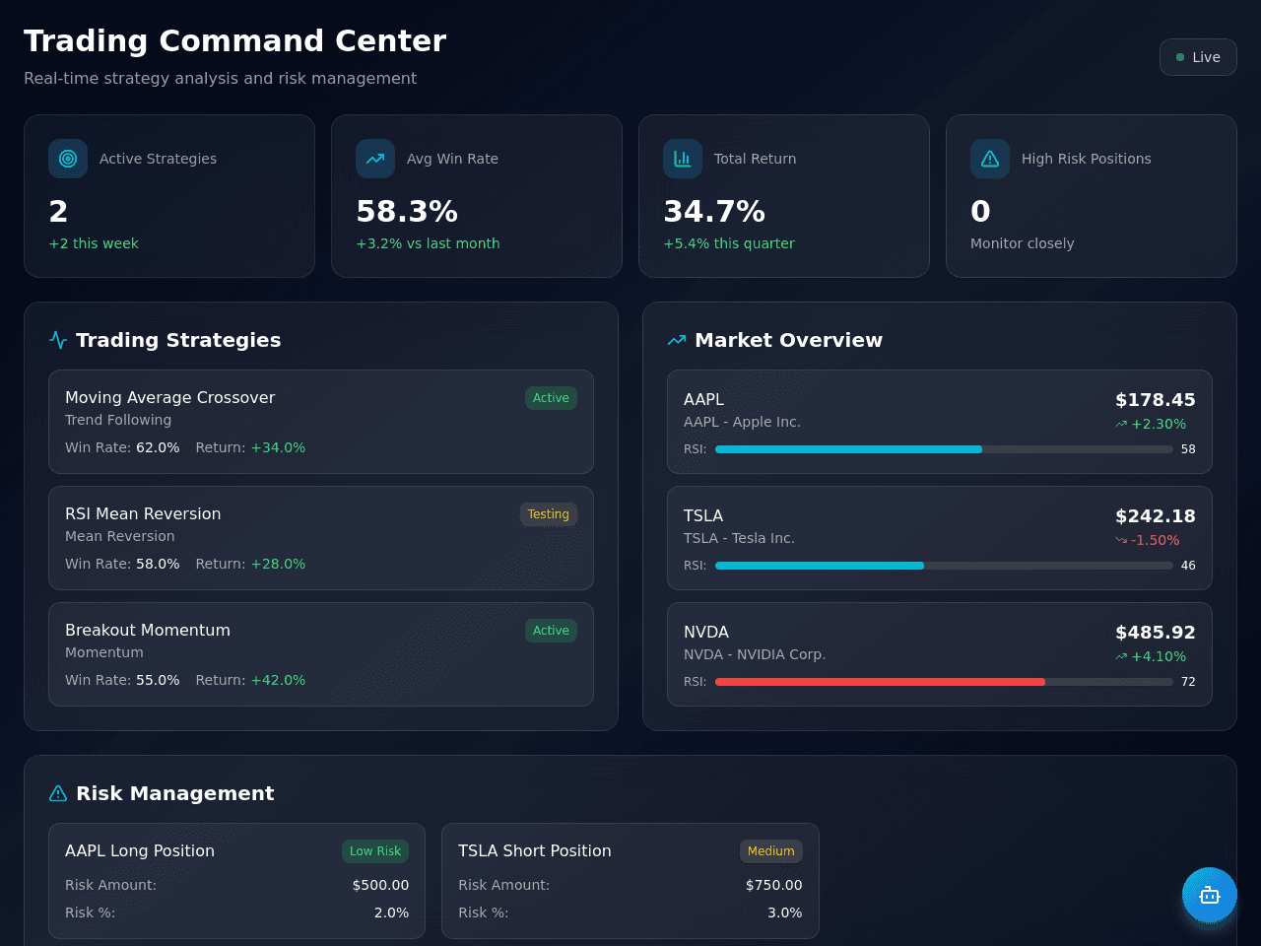Click the +42.0% return value
The height and width of the screenshot is (946, 1261).
(x=278, y=680)
